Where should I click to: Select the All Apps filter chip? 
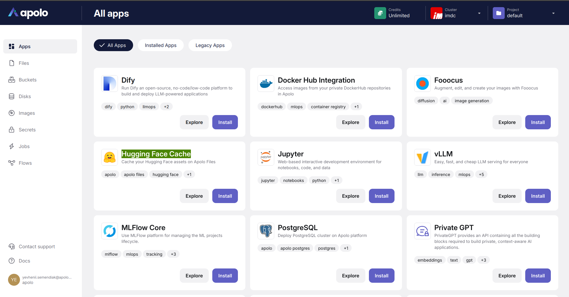coord(113,45)
